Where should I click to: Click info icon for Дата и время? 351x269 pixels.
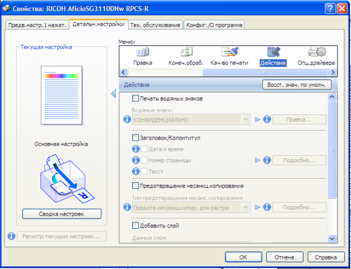pyautogui.click(x=135, y=149)
